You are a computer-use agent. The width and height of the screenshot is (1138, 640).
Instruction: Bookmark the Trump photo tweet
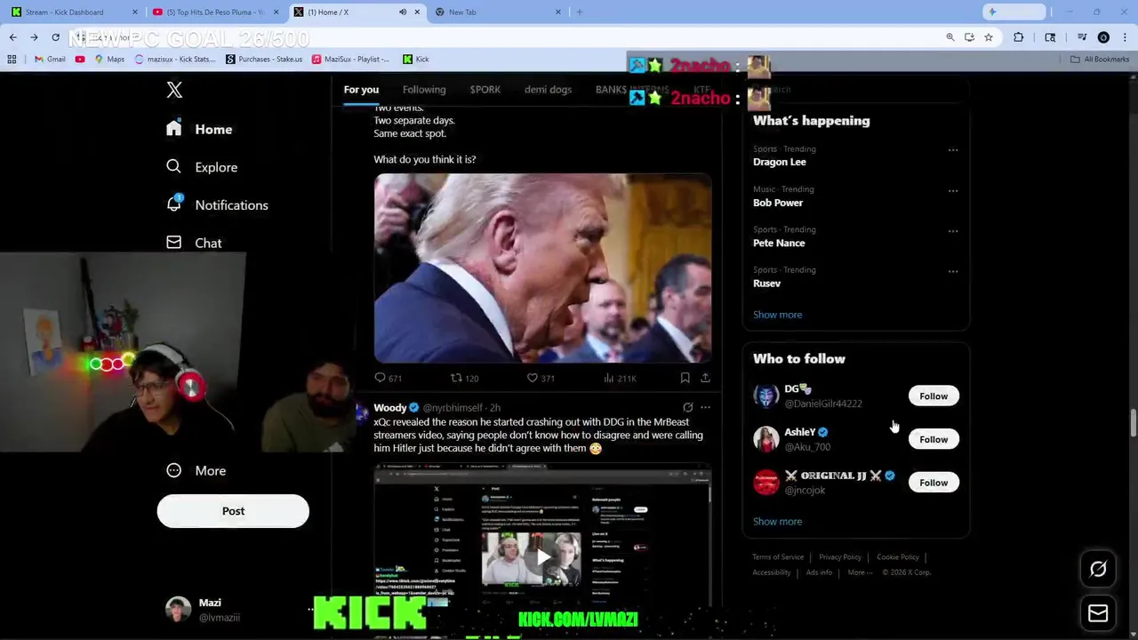pos(685,378)
